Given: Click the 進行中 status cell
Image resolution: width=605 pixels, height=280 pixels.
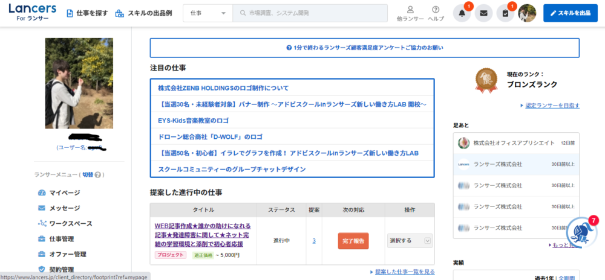Looking at the screenshot, I should coord(282,241).
